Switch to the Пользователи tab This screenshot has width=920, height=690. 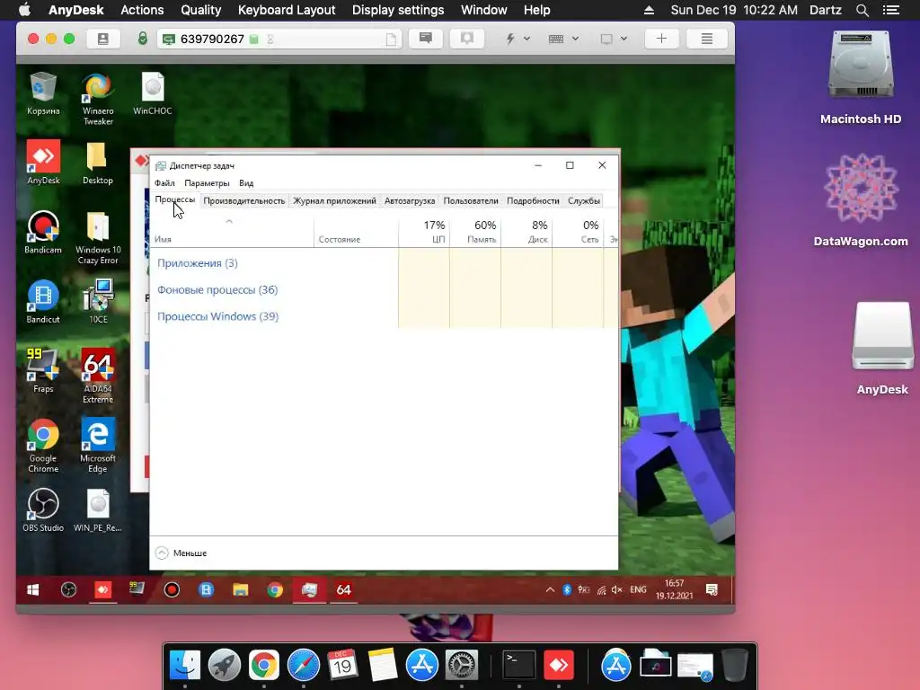[471, 200]
